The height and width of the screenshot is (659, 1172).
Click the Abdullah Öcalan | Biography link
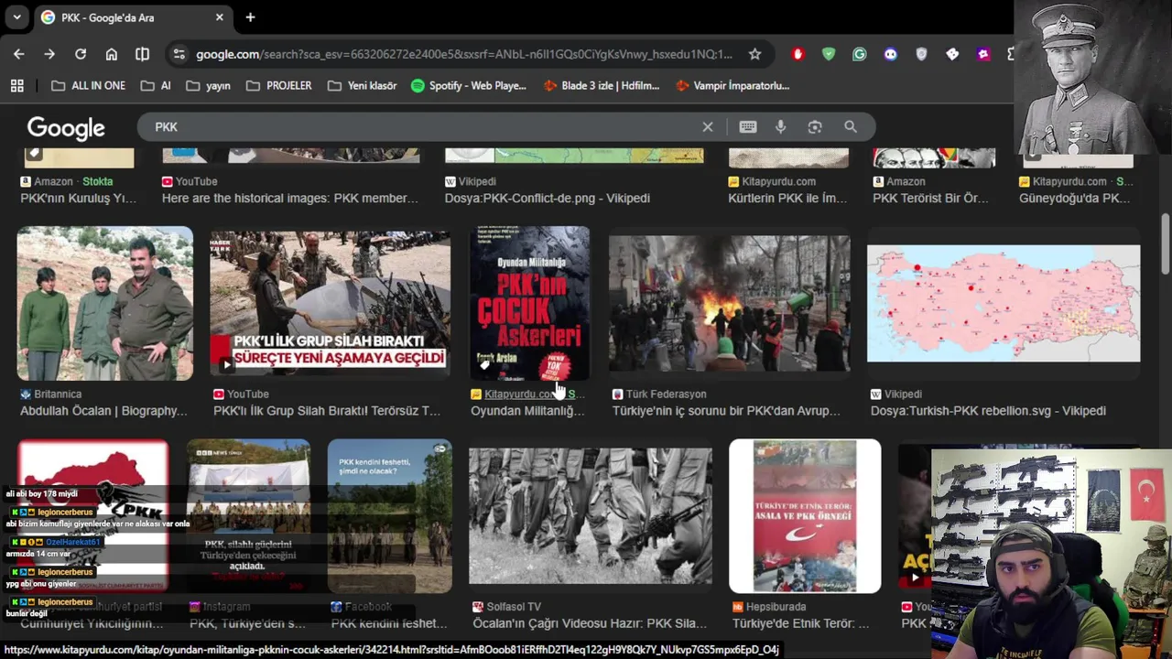[103, 411]
